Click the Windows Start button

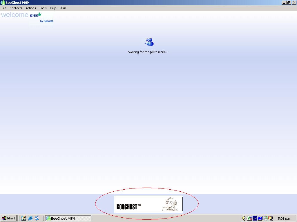click(x=8, y=218)
